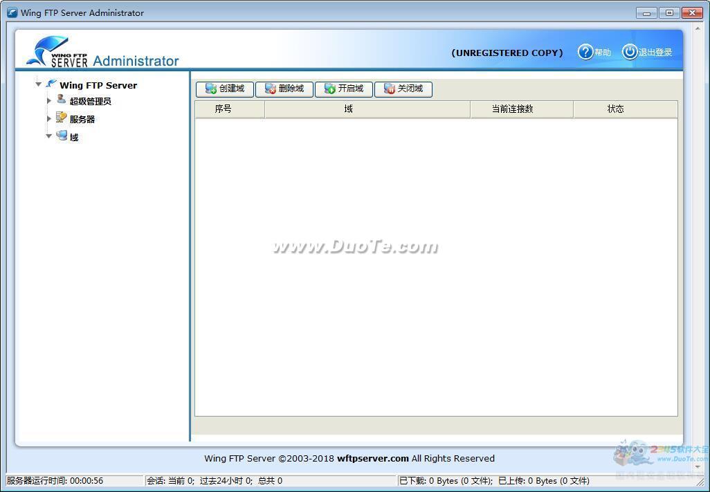The height and width of the screenshot is (492, 710).
Task: Select 域 in the navigation tree
Action: [x=74, y=137]
